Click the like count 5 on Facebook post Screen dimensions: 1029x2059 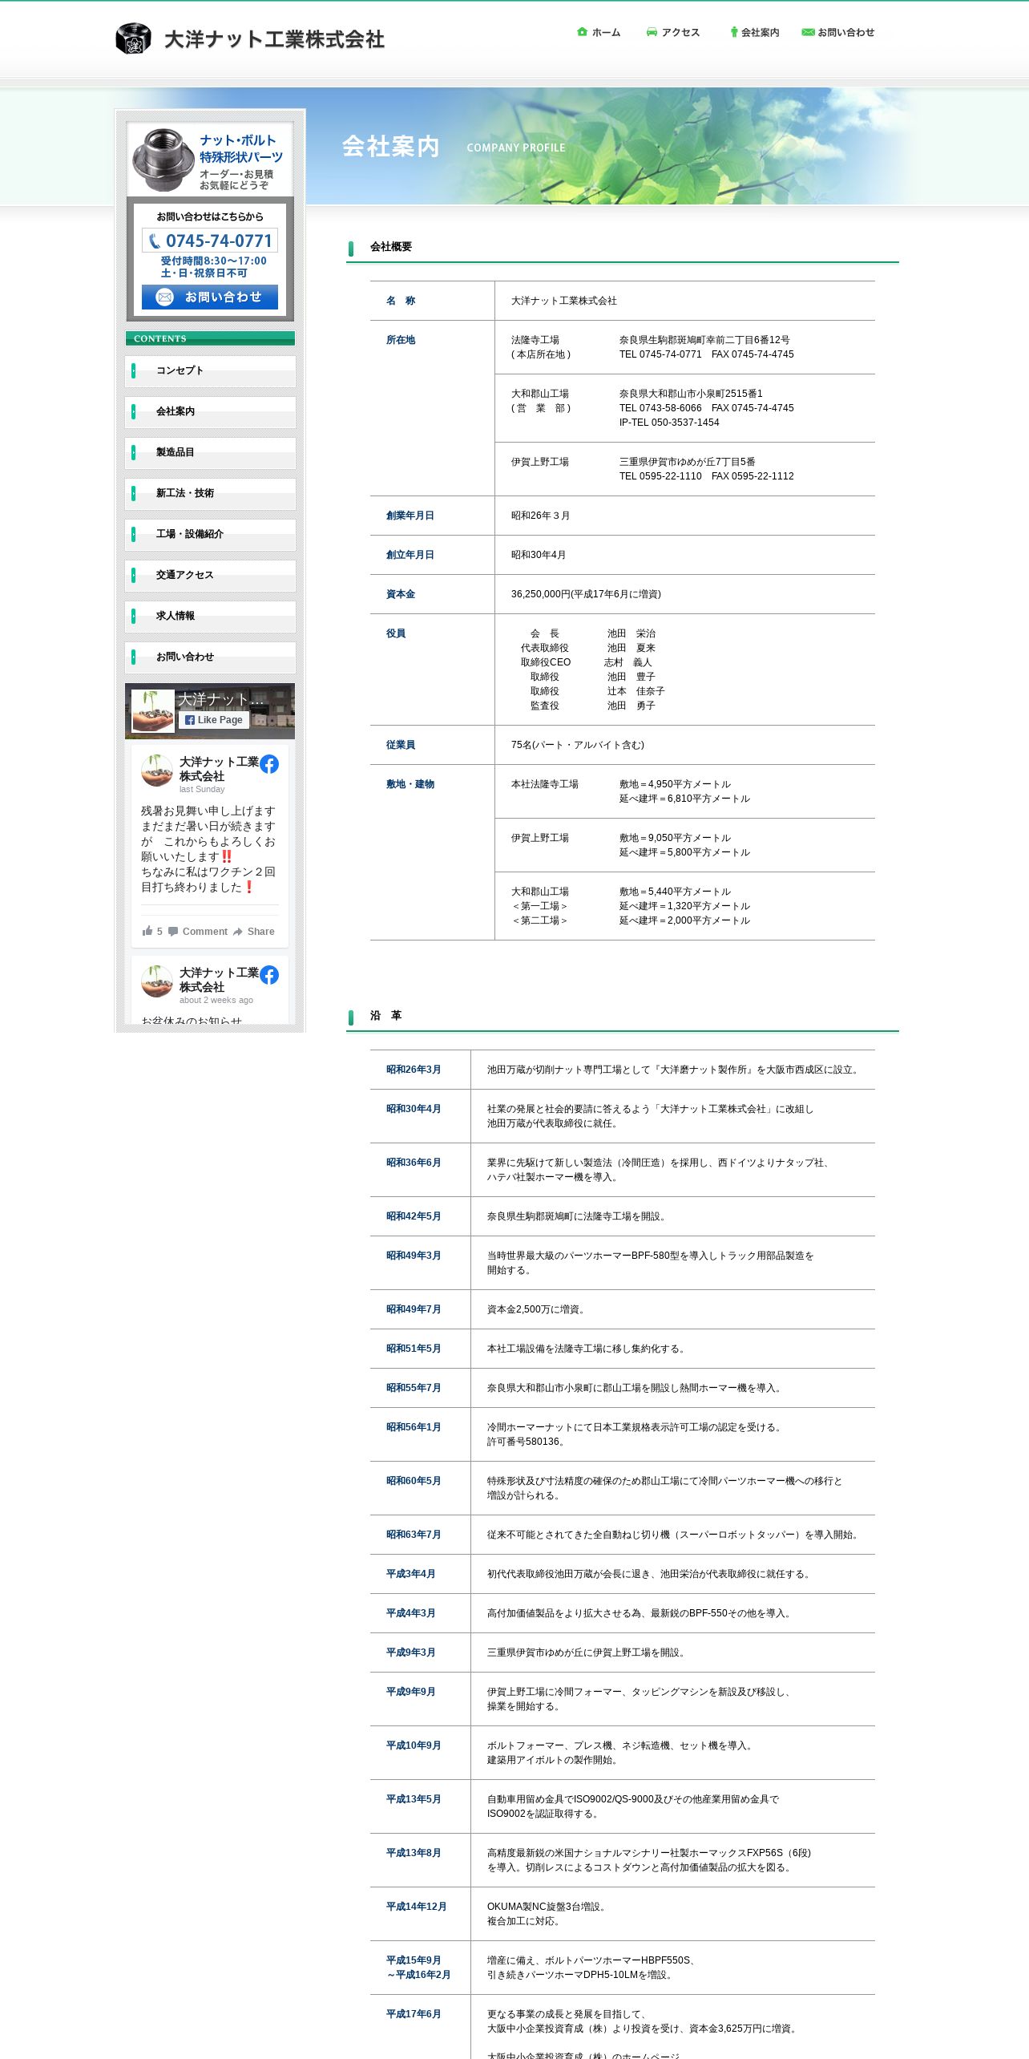tap(159, 932)
